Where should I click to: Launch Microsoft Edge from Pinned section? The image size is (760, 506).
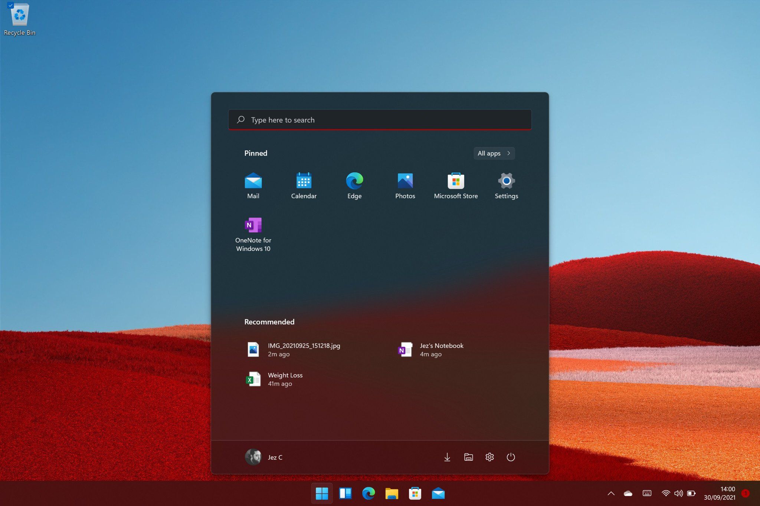[x=354, y=185]
